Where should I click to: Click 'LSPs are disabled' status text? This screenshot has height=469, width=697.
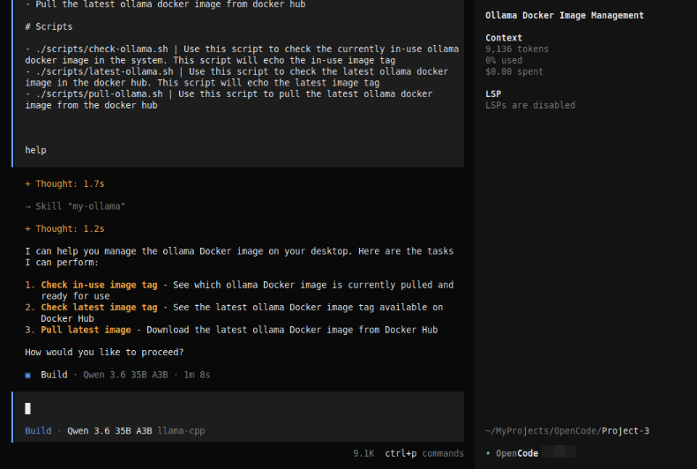[x=530, y=105]
